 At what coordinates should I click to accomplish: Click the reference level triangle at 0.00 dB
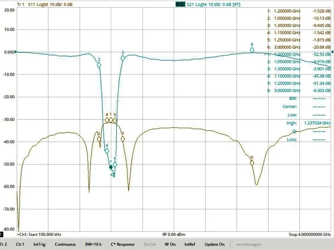pyautogui.click(x=16, y=52)
